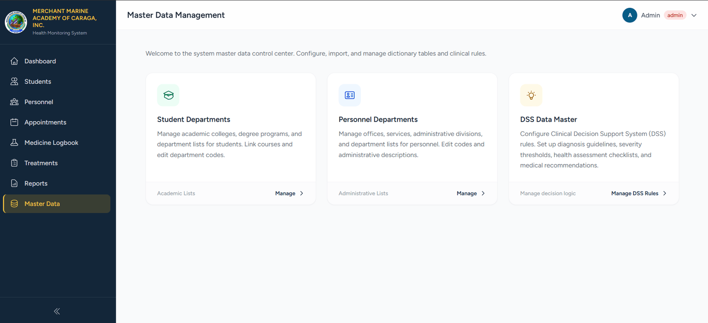
Task: Click the Student Departments card title
Action: pyautogui.click(x=194, y=119)
